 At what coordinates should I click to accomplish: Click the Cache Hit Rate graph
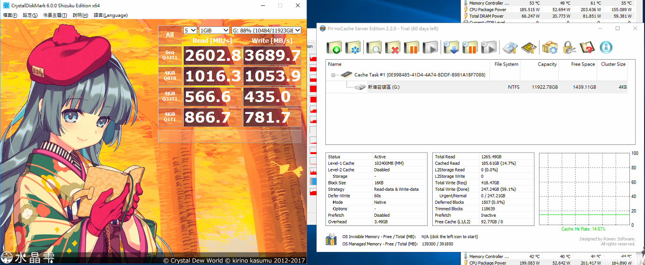click(584, 189)
